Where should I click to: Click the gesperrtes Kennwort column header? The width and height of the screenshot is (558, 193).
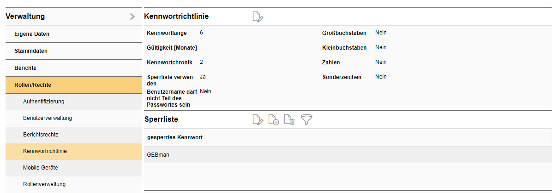tap(175, 137)
